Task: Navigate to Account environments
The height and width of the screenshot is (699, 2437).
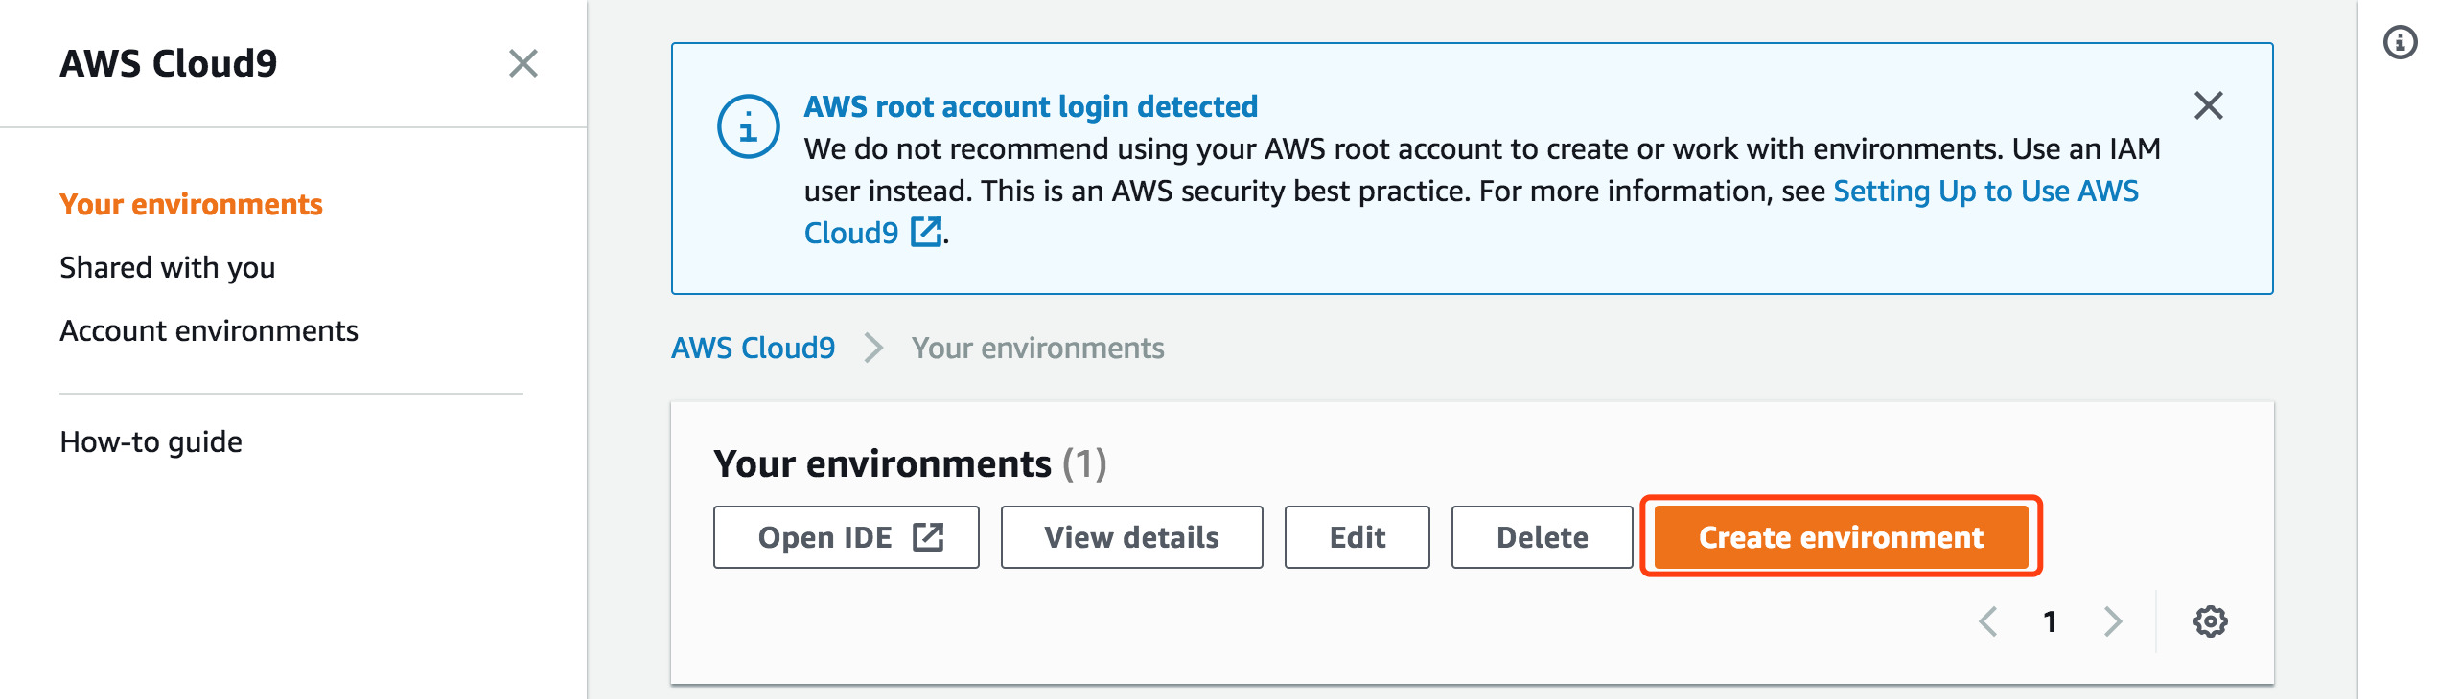Action: click(x=208, y=330)
